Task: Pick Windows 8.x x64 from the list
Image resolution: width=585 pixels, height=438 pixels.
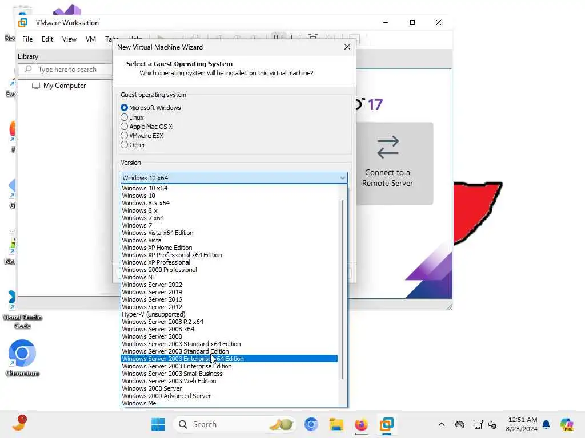Action: click(x=230, y=204)
